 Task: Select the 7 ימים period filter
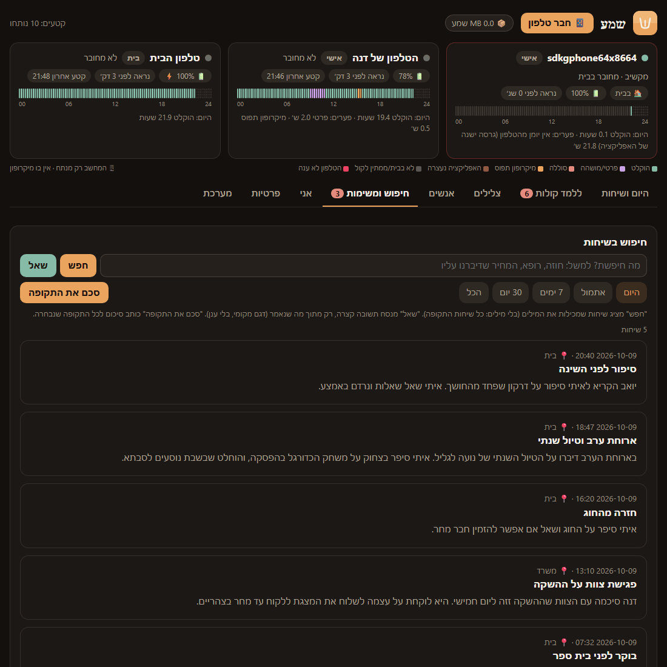pos(551,293)
